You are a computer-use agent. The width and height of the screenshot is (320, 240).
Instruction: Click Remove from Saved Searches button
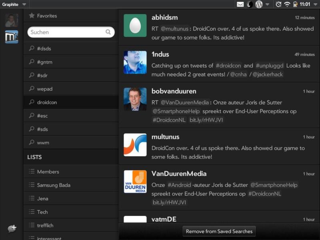219,232
